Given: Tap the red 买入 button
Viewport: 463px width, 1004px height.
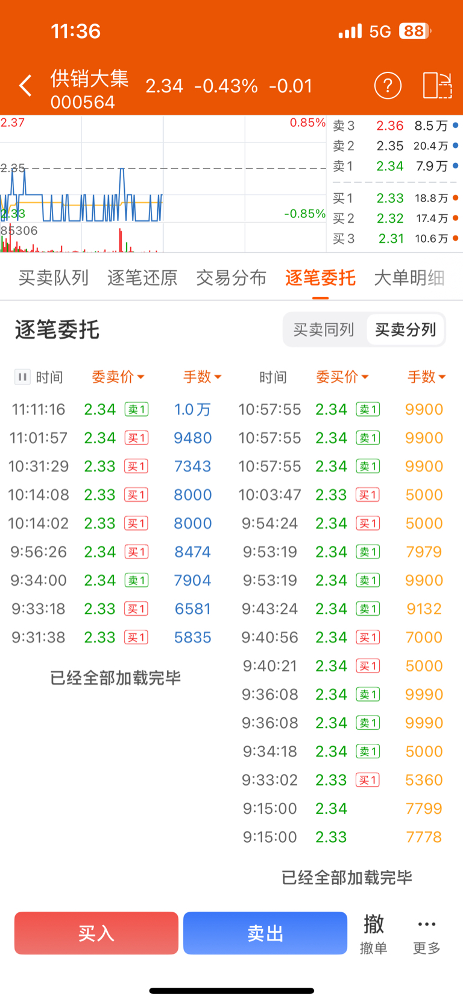Looking at the screenshot, I should [x=96, y=933].
